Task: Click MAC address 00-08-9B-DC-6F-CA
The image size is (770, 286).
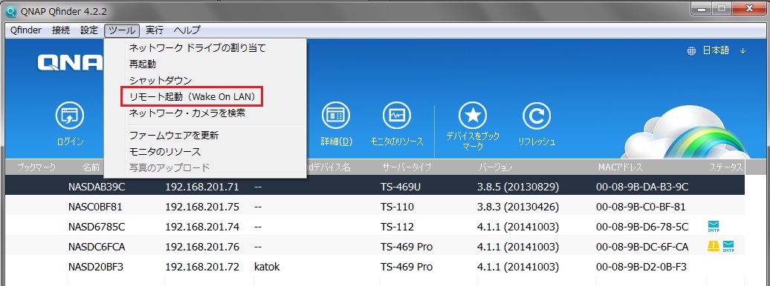Action: tap(642, 247)
